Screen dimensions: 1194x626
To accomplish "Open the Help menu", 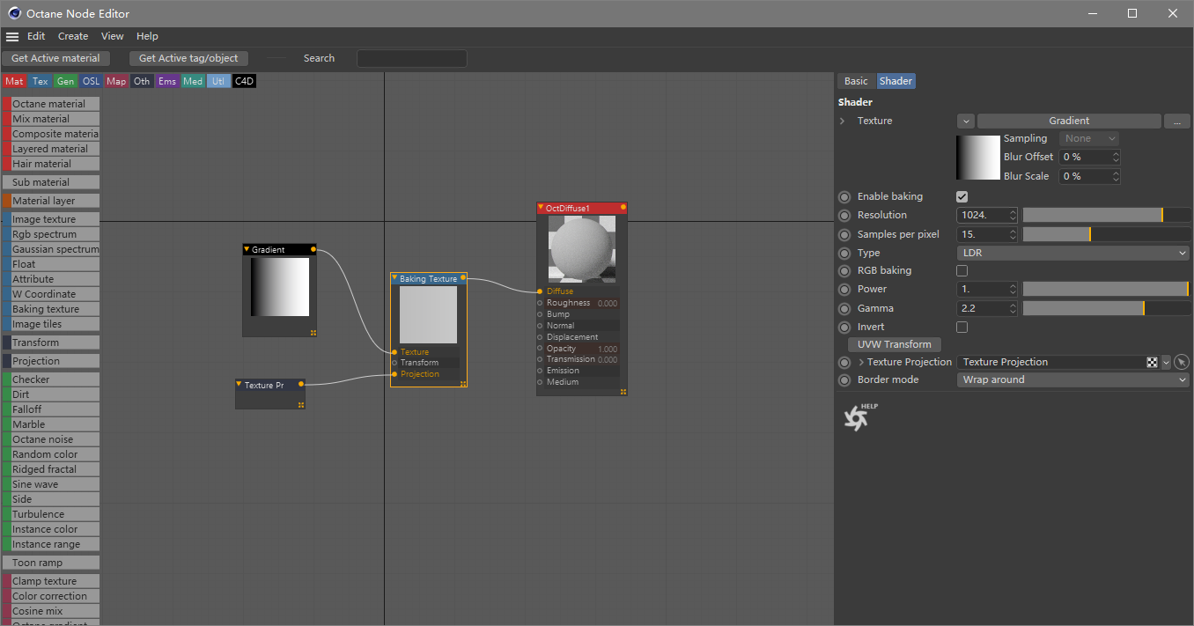I will click(x=147, y=36).
